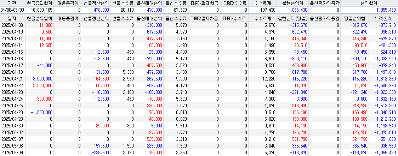This screenshot has width=398, height=156.
Task: Select option P/L -310,000 on 2025/04/09
Action: 153,25
